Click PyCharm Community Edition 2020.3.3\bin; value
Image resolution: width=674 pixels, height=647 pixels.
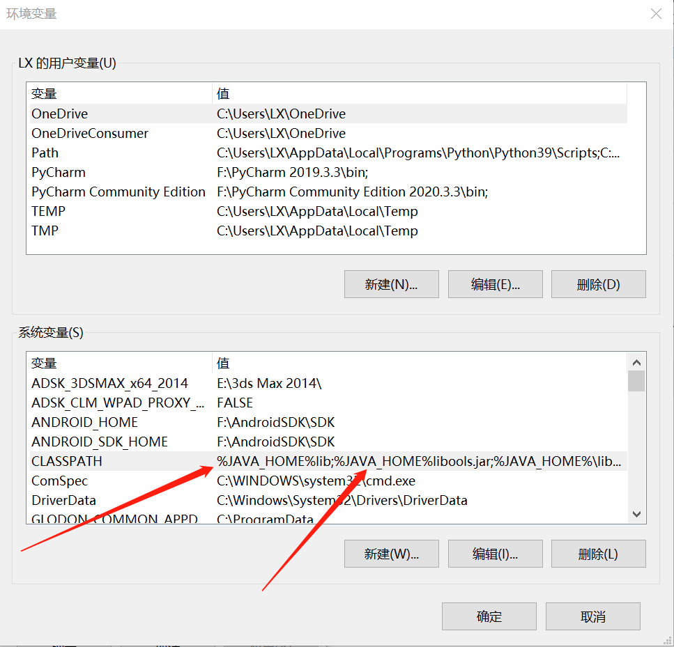tap(353, 192)
